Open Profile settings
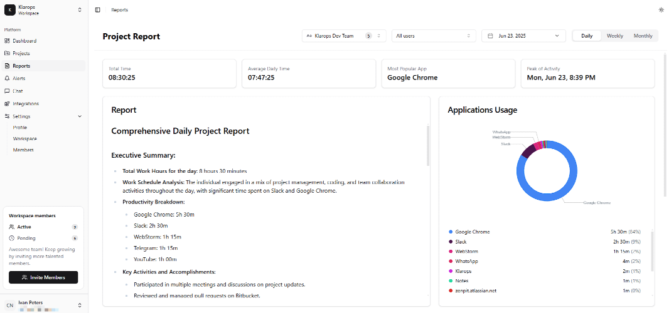Viewport: 669px width, 313px height. (19, 127)
